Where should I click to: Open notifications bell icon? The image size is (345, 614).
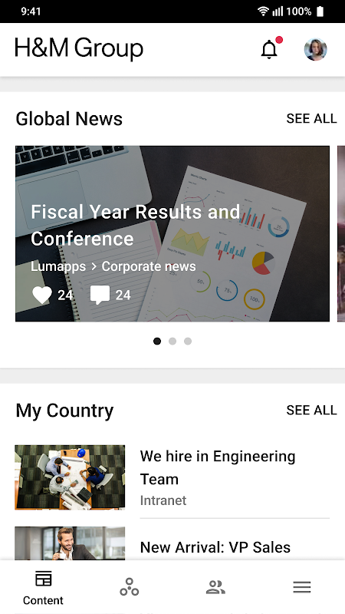point(270,50)
